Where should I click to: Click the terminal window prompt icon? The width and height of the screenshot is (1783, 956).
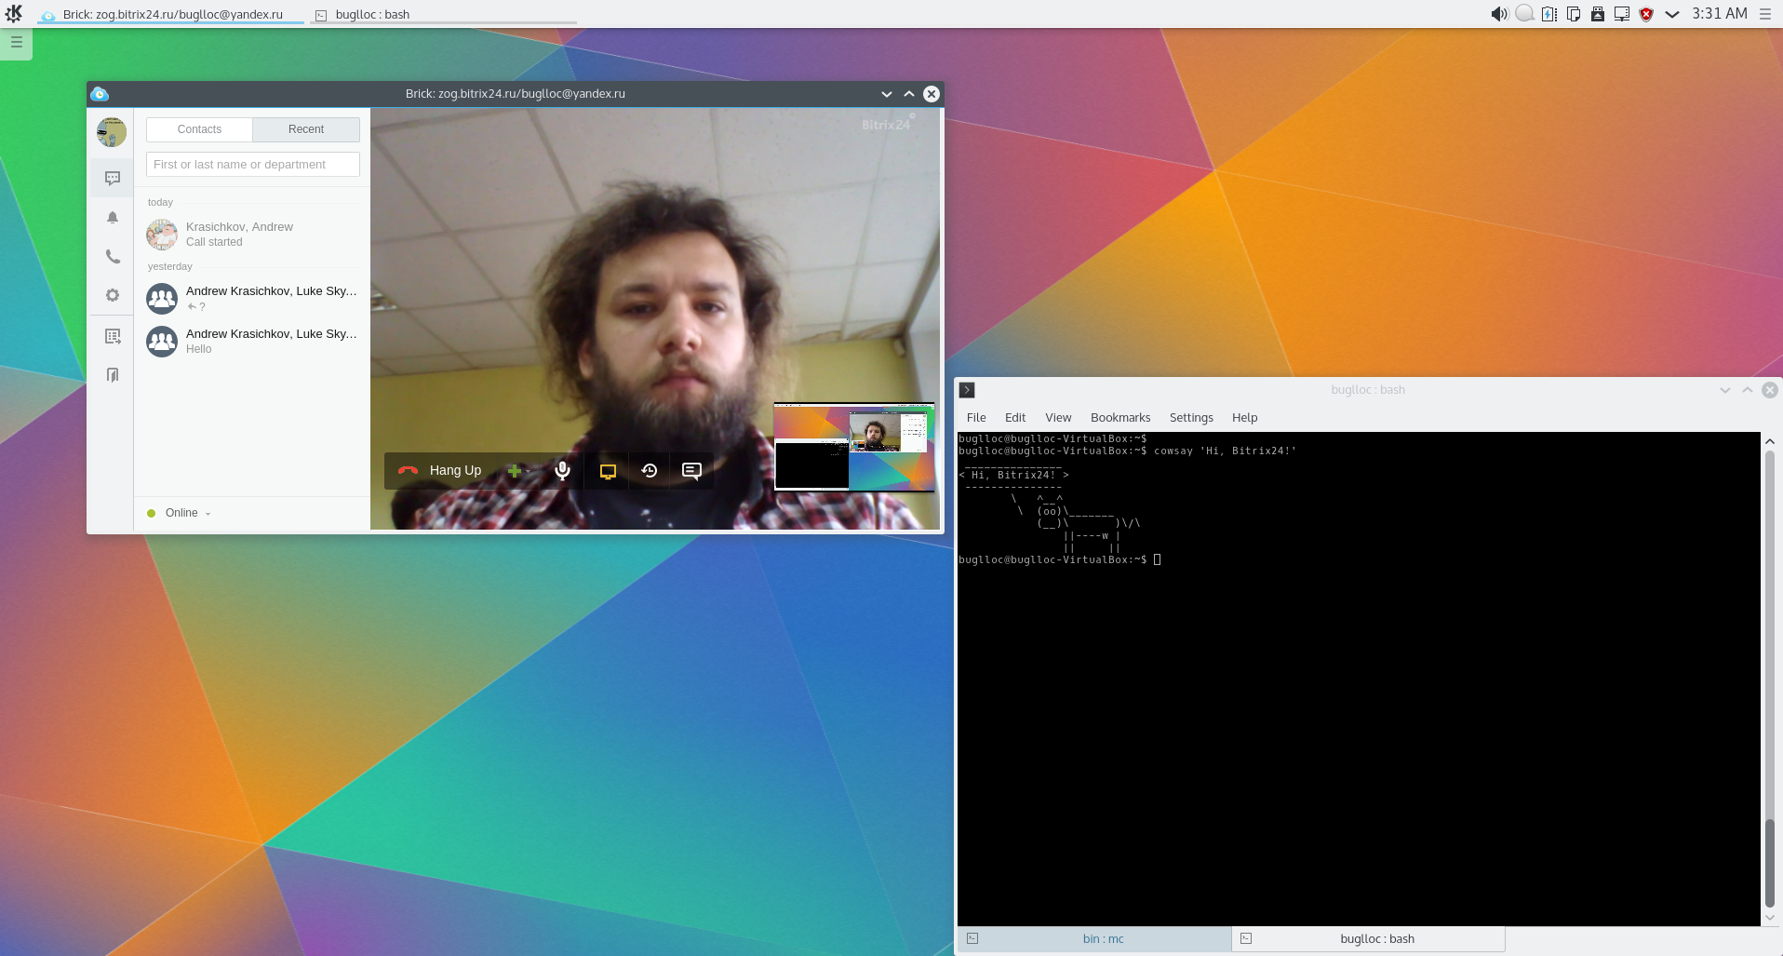tap(967, 390)
